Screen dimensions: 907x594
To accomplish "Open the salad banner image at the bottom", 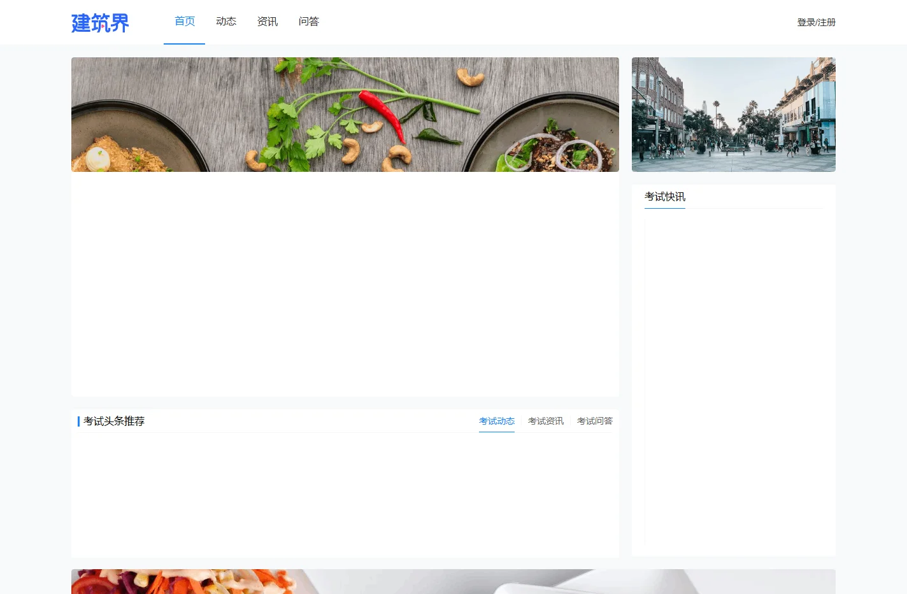I will pyautogui.click(x=453, y=582).
